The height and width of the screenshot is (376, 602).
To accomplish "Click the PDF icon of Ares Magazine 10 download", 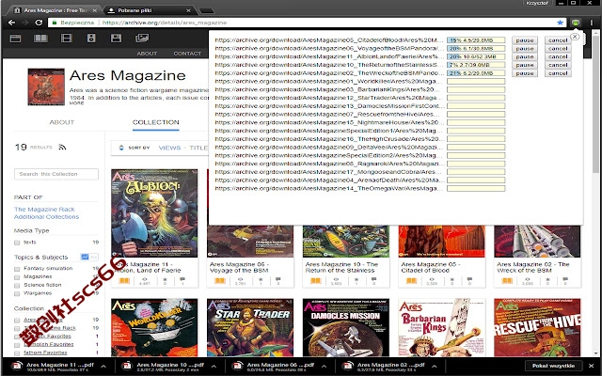I will [127, 366].
